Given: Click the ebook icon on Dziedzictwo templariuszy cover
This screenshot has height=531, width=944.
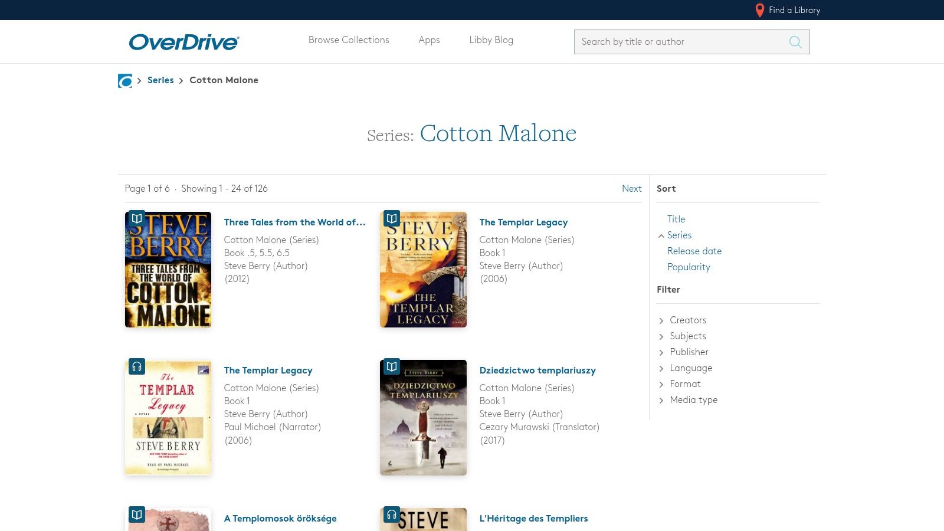Looking at the screenshot, I should click(x=392, y=366).
